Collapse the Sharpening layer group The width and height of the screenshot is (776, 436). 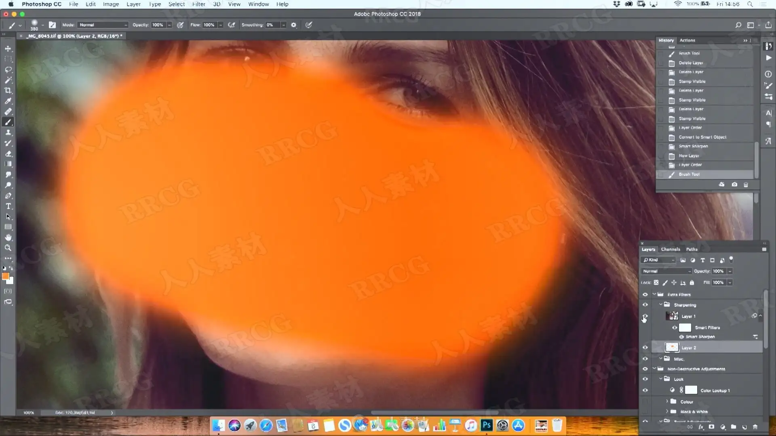tap(661, 305)
